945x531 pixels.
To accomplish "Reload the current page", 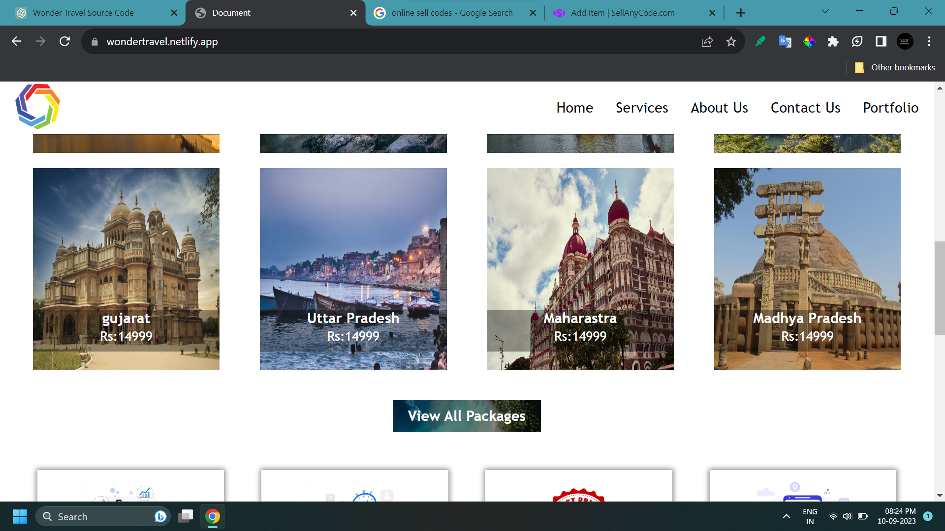I will coord(64,42).
